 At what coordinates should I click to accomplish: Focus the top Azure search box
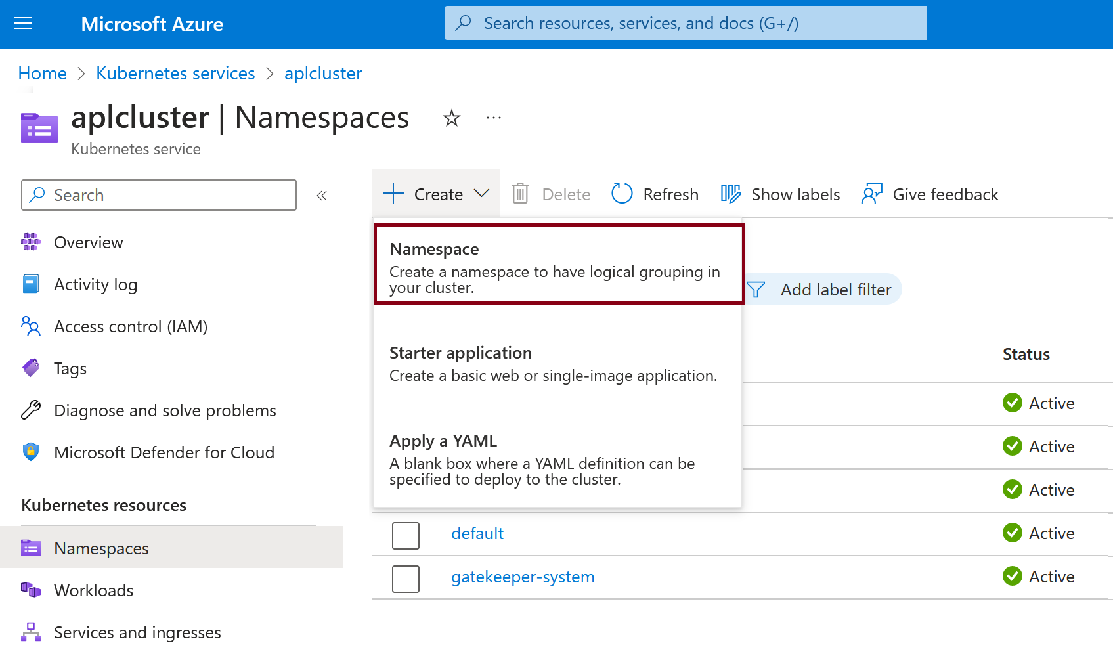(685, 24)
